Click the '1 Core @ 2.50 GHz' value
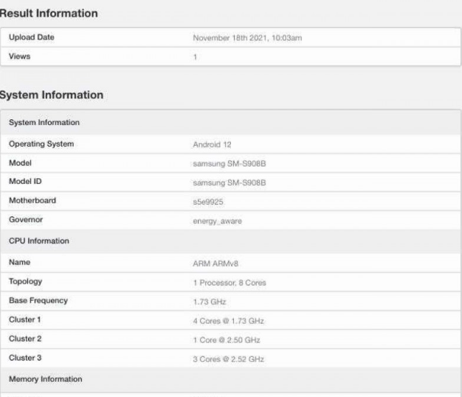This screenshot has height=397, width=462. pos(227,340)
